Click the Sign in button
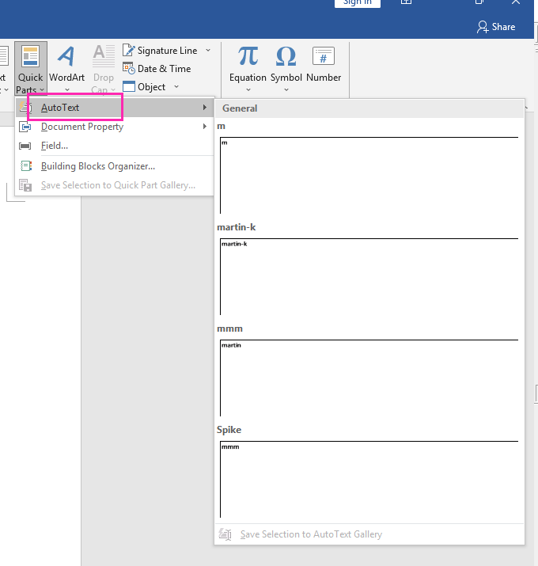 (x=358, y=3)
